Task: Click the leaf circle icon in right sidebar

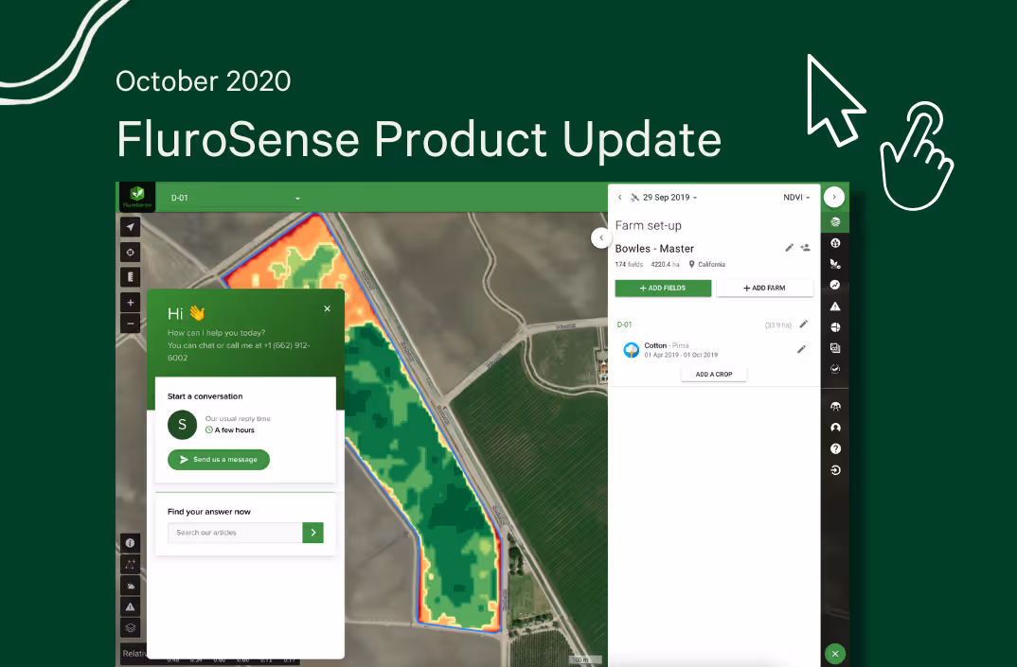Action: click(x=835, y=243)
